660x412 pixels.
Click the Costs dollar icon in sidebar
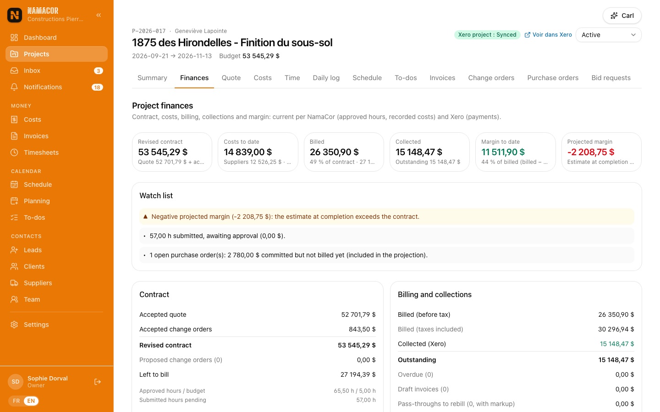tap(14, 119)
